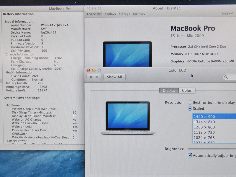236x177 pixels.
Task: Click the Disk Sleep Timer value 10
Action: tap(74, 112)
